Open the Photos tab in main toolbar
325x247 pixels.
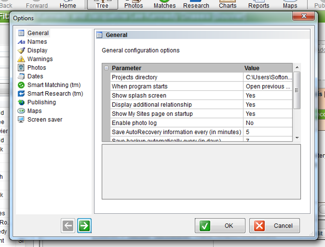click(x=134, y=5)
